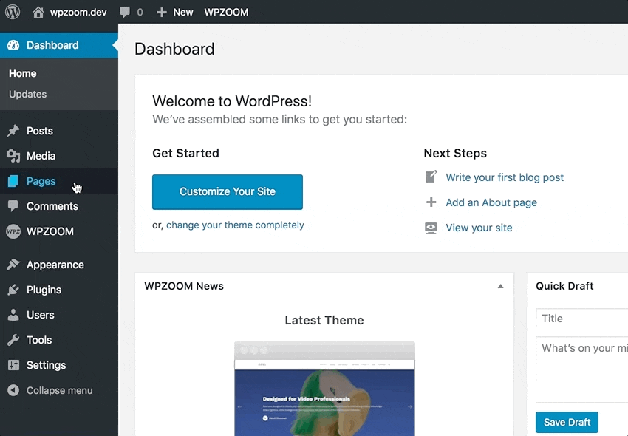
Task: Open the Comments sidebar menu
Action: pyautogui.click(x=59, y=206)
